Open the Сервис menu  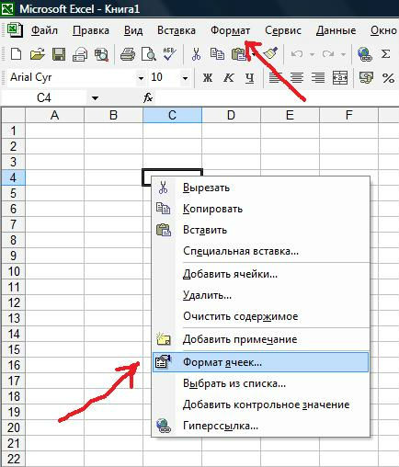point(283,30)
